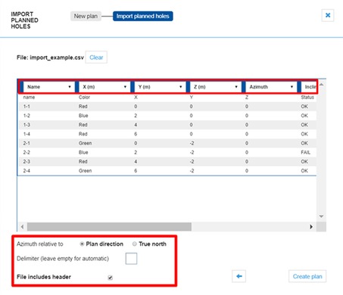Close the Import Planned Holes dialog
The image size is (343, 295).
point(328,15)
